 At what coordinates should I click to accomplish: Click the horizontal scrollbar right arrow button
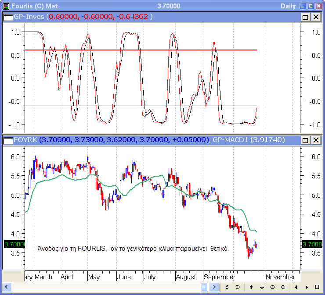tap(214, 287)
